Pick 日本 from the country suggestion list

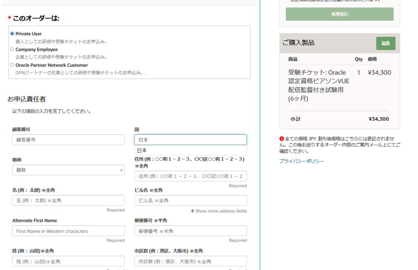142,150
